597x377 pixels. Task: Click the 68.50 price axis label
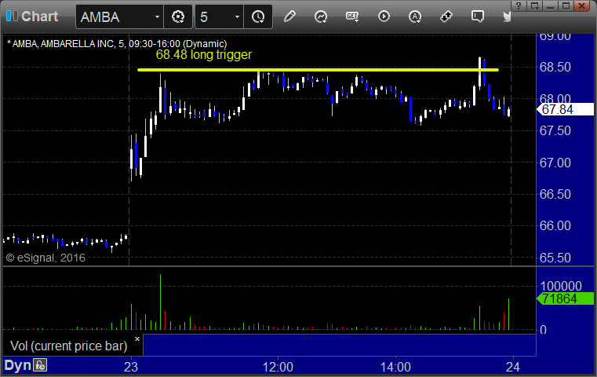[555, 67]
